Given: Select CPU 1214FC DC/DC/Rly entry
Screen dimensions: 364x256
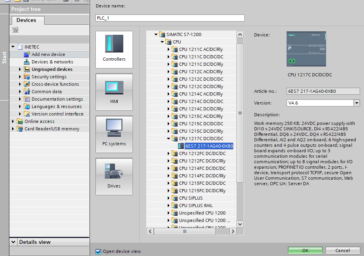Looking at the screenshot, I should pyautogui.click(x=202, y=176).
